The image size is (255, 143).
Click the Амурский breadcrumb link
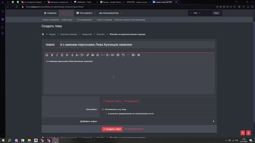87,35
